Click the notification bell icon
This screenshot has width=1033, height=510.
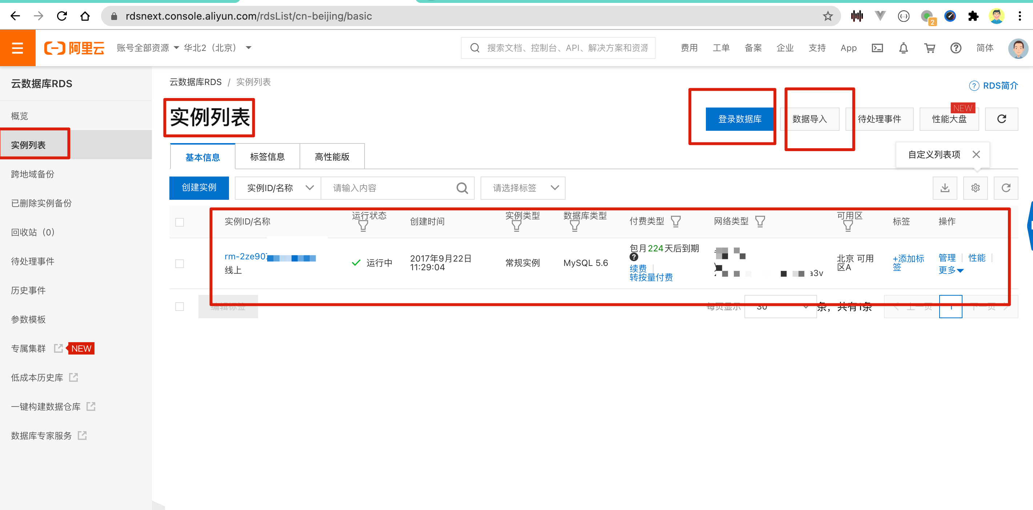pyautogui.click(x=903, y=48)
